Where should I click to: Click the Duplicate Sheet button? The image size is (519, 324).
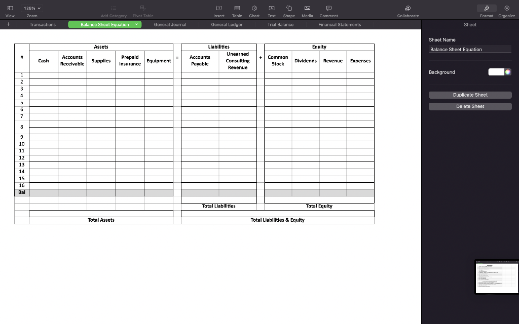pos(470,95)
